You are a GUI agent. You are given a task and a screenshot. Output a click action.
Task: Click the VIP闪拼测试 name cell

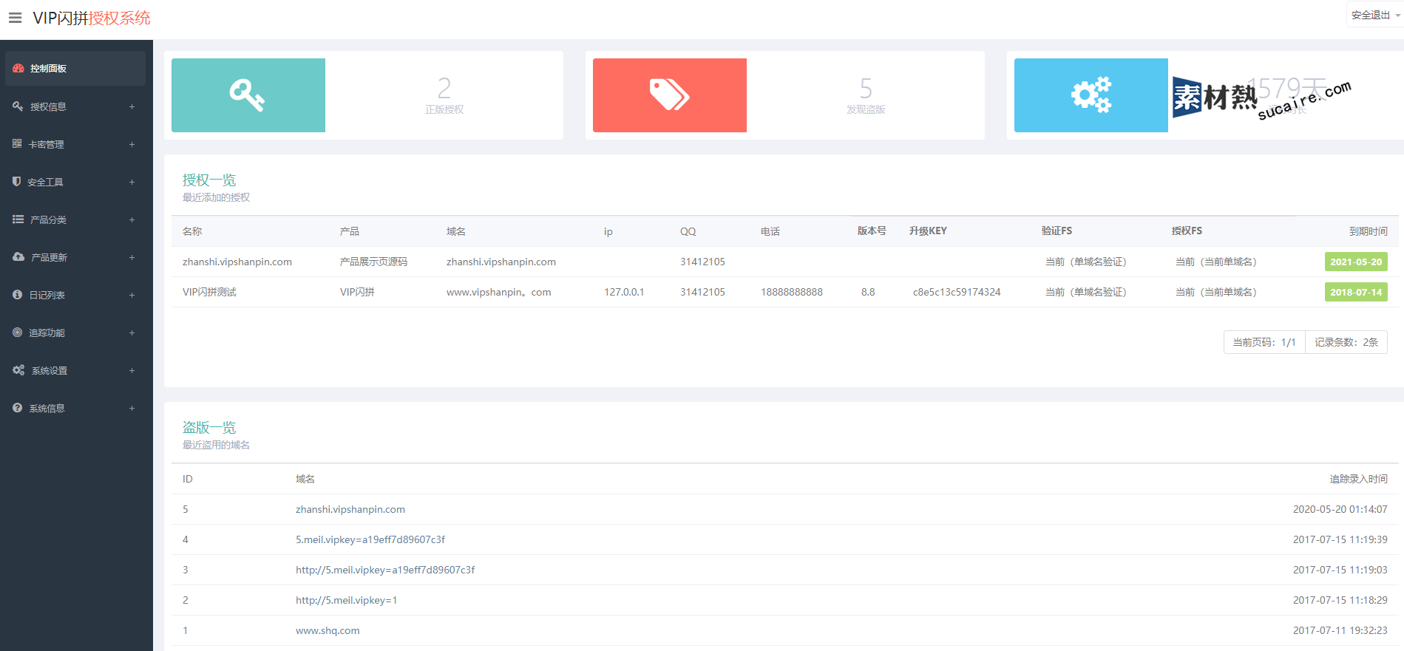[209, 292]
